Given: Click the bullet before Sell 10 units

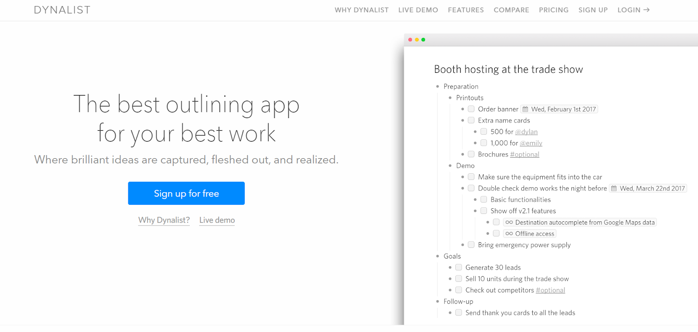Looking at the screenshot, I should (x=450, y=279).
